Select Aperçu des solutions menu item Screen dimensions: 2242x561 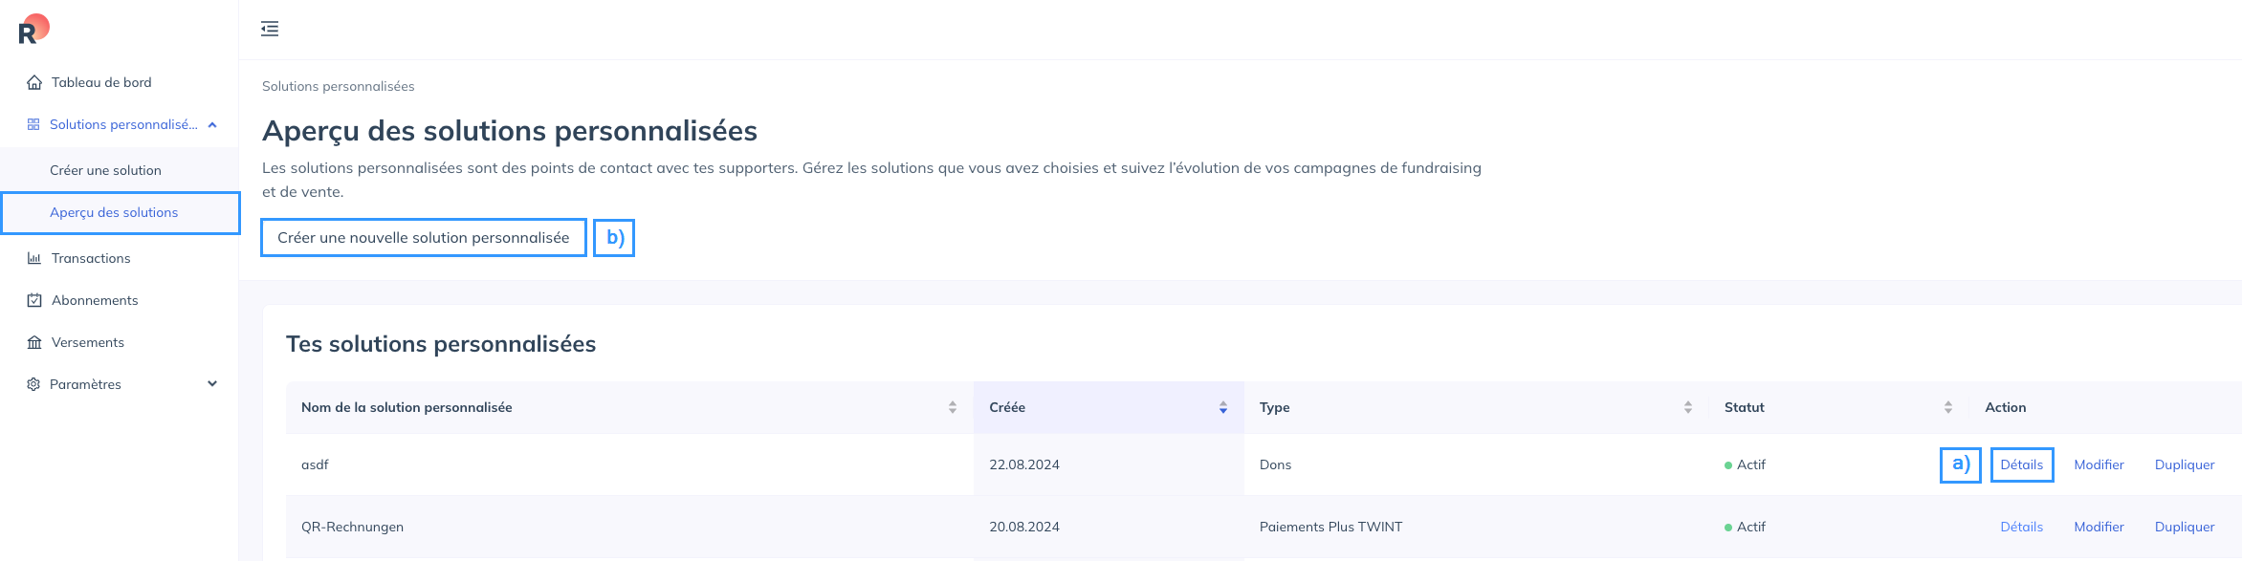pos(114,212)
